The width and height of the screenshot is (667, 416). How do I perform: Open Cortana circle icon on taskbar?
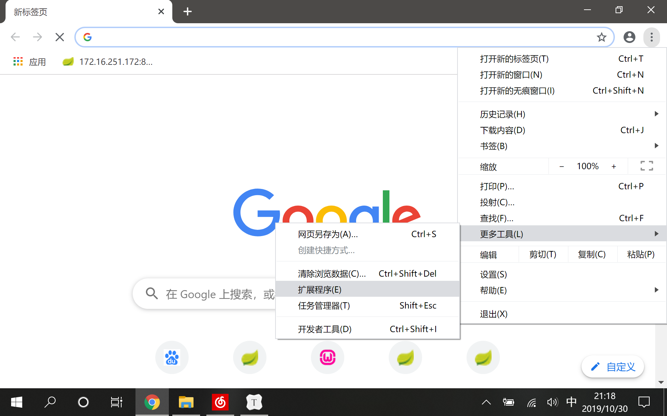[83, 402]
